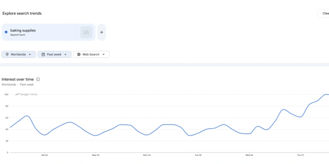This screenshot has height=164, width=329.
Task: Click the Search term label under baking supplies
Action: coord(18,35)
